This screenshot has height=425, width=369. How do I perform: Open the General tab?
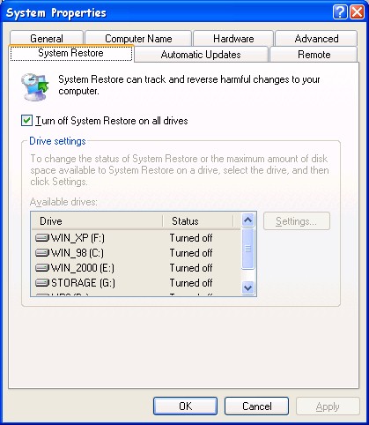tap(47, 39)
